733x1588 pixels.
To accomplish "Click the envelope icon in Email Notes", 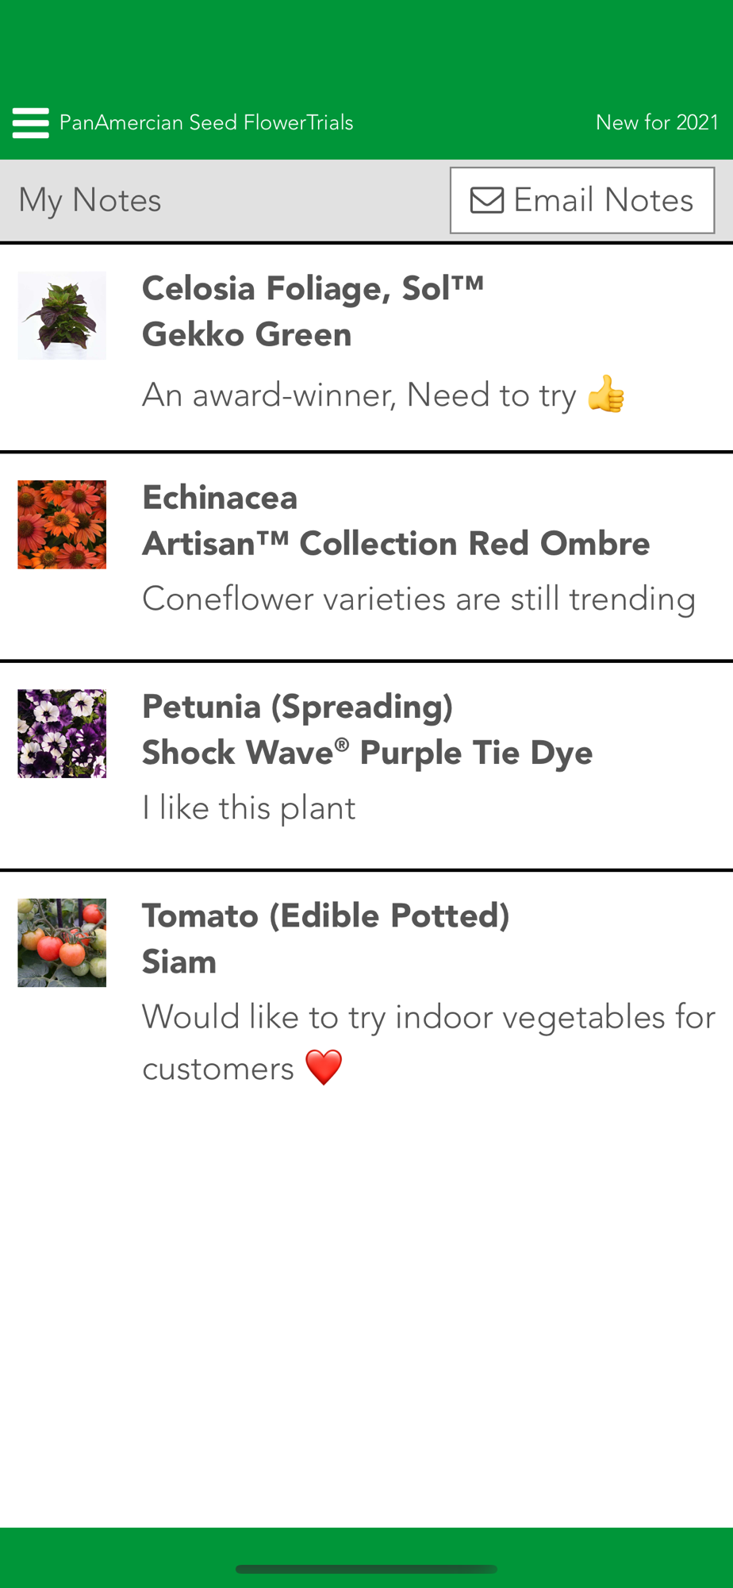I will tap(487, 200).
